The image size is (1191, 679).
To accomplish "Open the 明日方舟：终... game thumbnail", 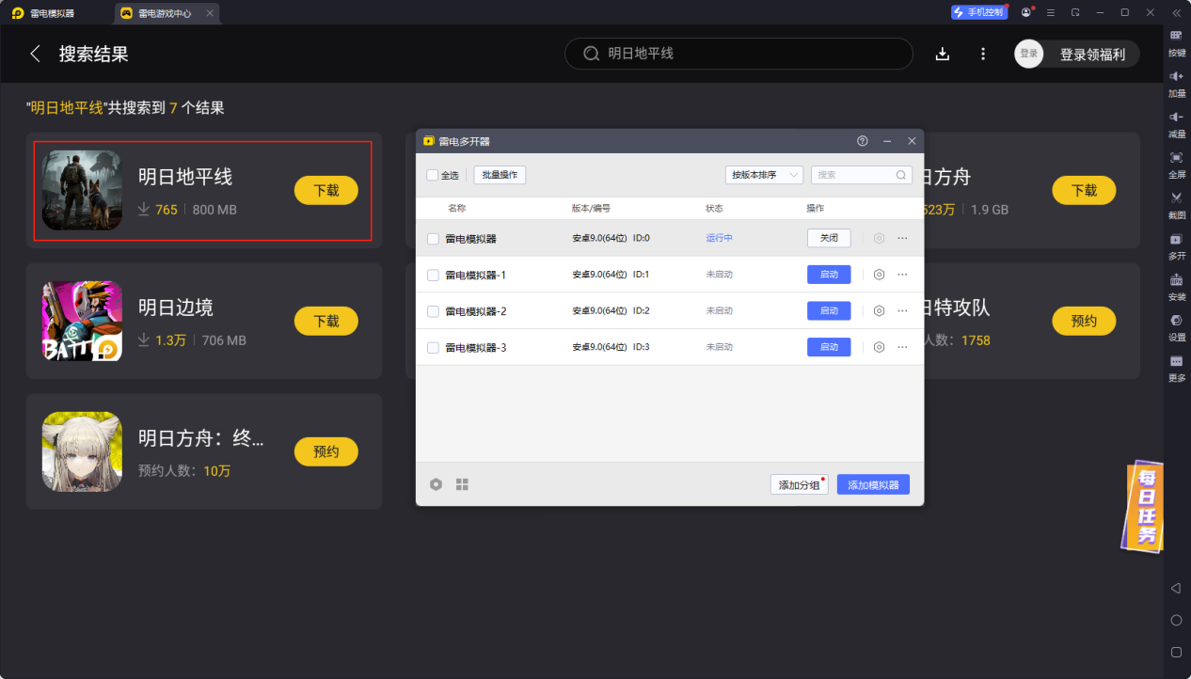I will pyautogui.click(x=82, y=451).
